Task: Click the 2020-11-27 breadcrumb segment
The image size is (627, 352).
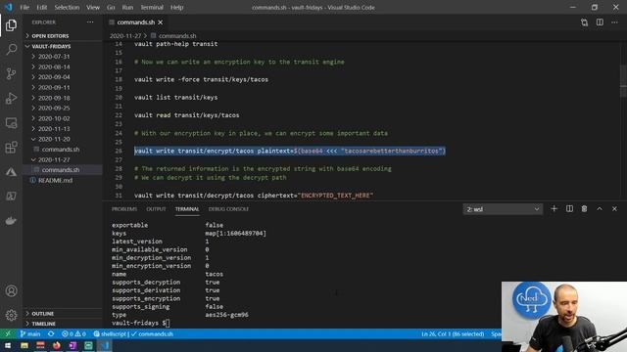Action: [x=125, y=36]
